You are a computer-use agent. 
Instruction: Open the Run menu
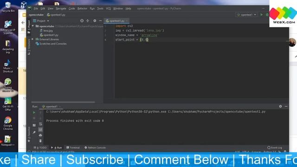(92, 8)
